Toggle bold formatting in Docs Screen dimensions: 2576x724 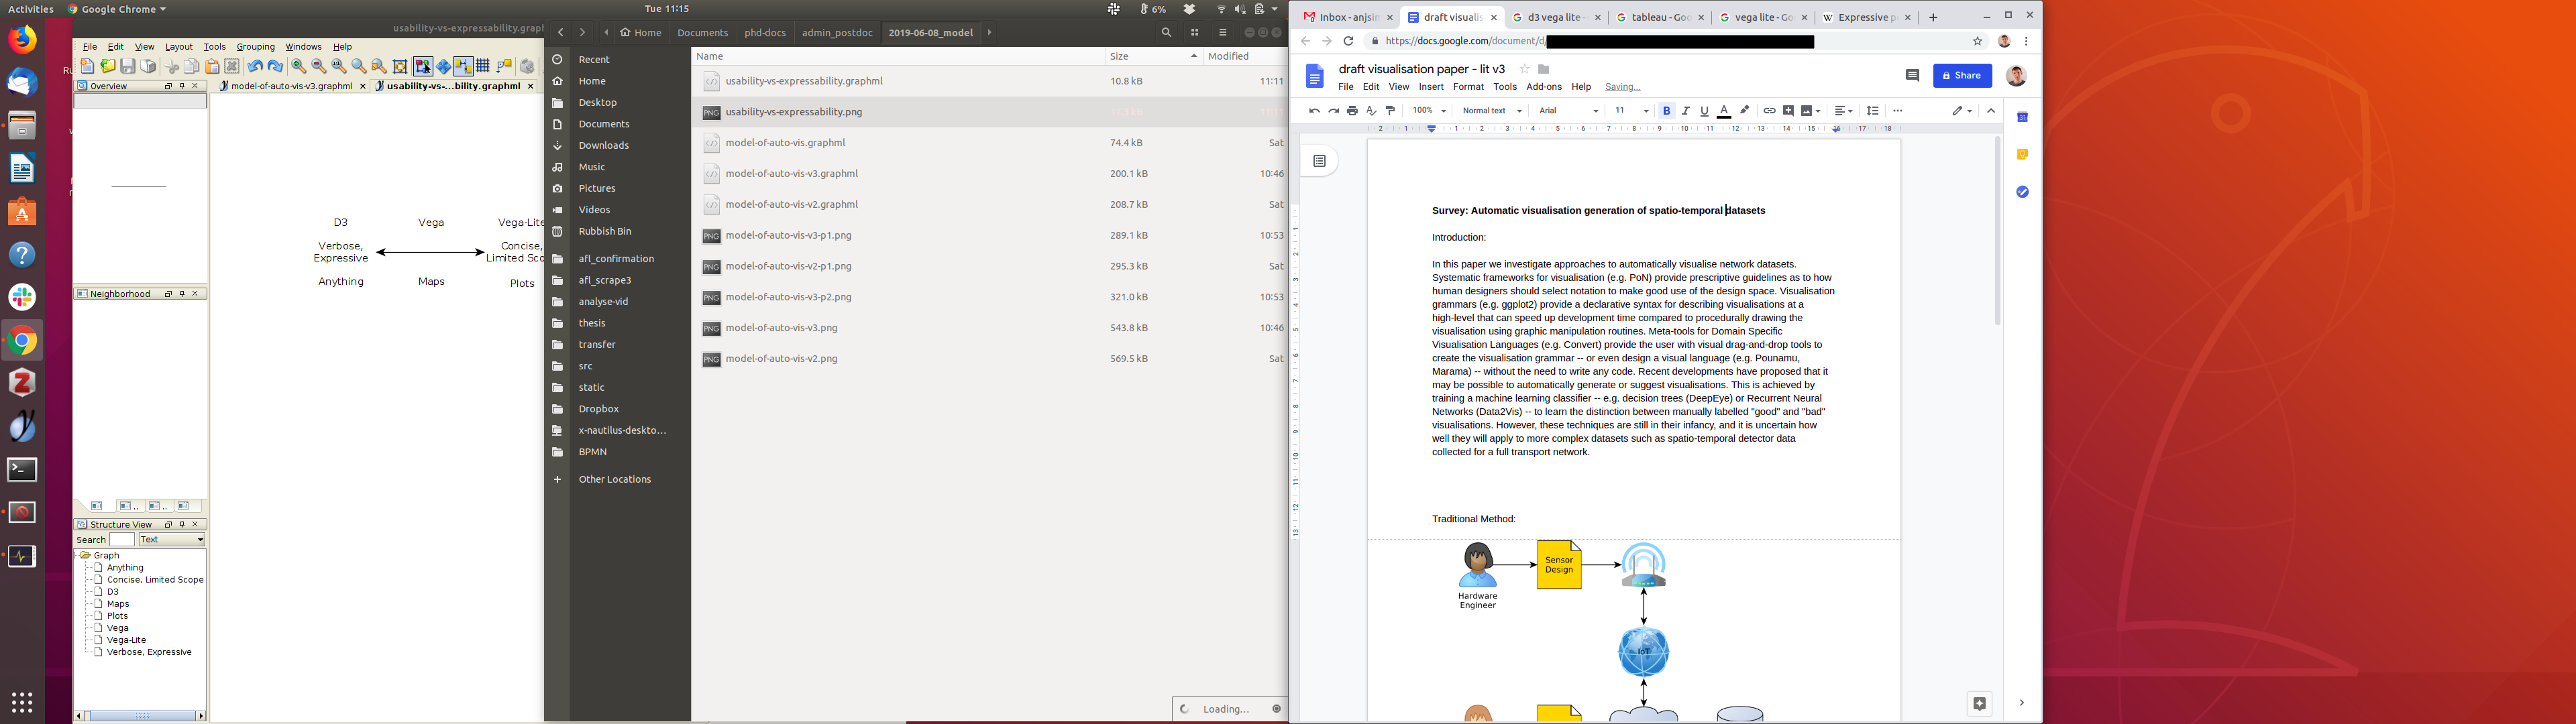(1666, 111)
